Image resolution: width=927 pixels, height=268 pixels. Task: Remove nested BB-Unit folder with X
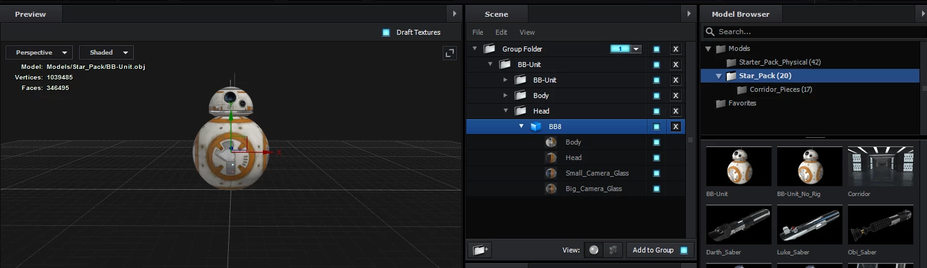pyautogui.click(x=676, y=80)
